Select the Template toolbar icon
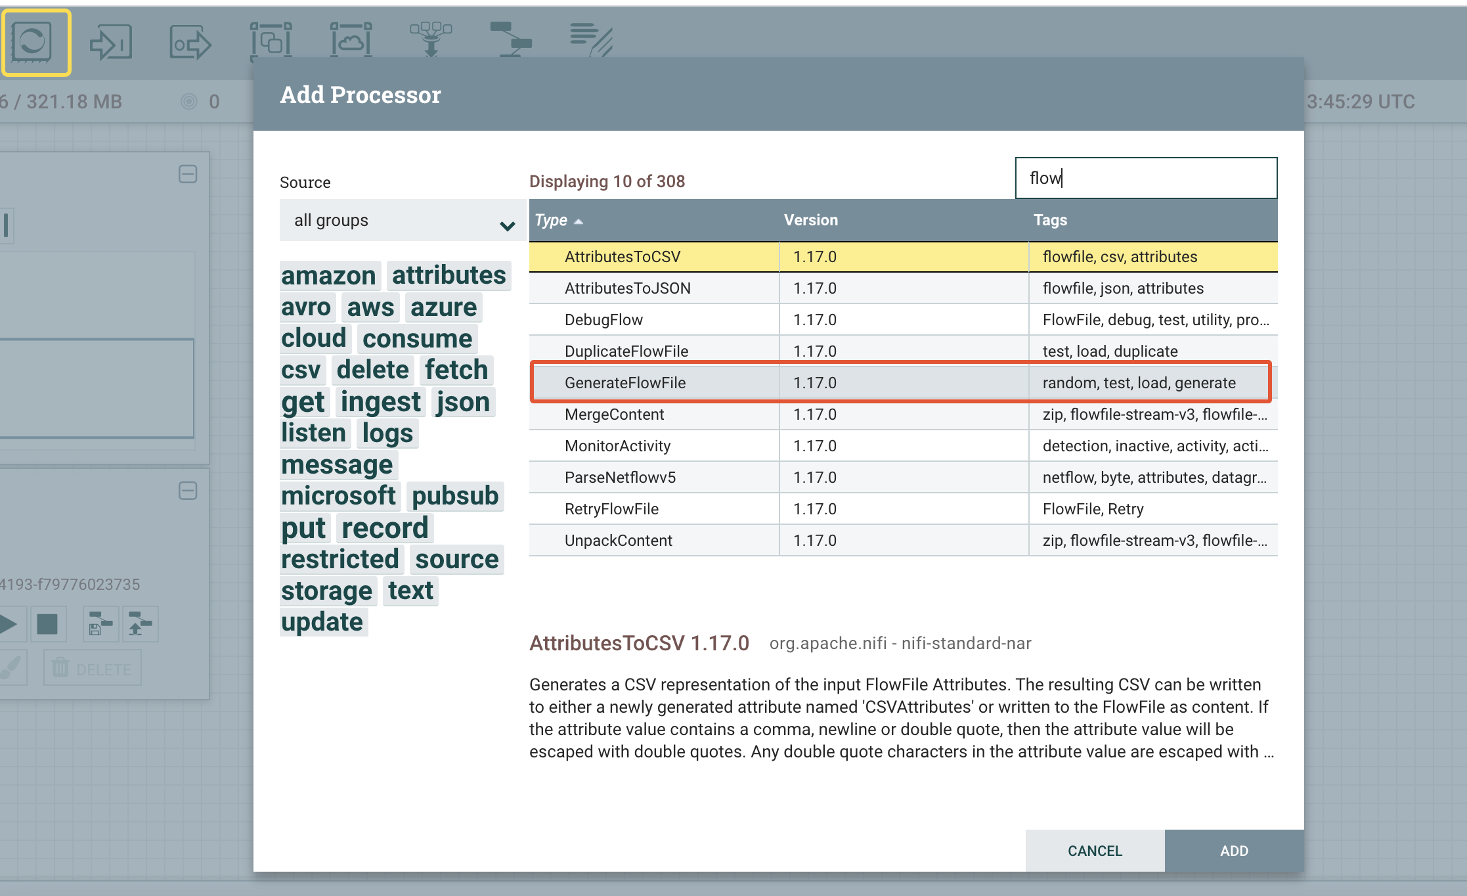This screenshot has height=896, width=1467. 511,39
